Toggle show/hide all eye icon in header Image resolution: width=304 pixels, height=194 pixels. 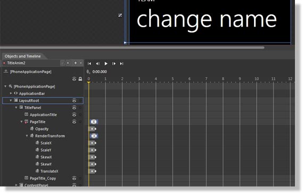[x=74, y=79]
